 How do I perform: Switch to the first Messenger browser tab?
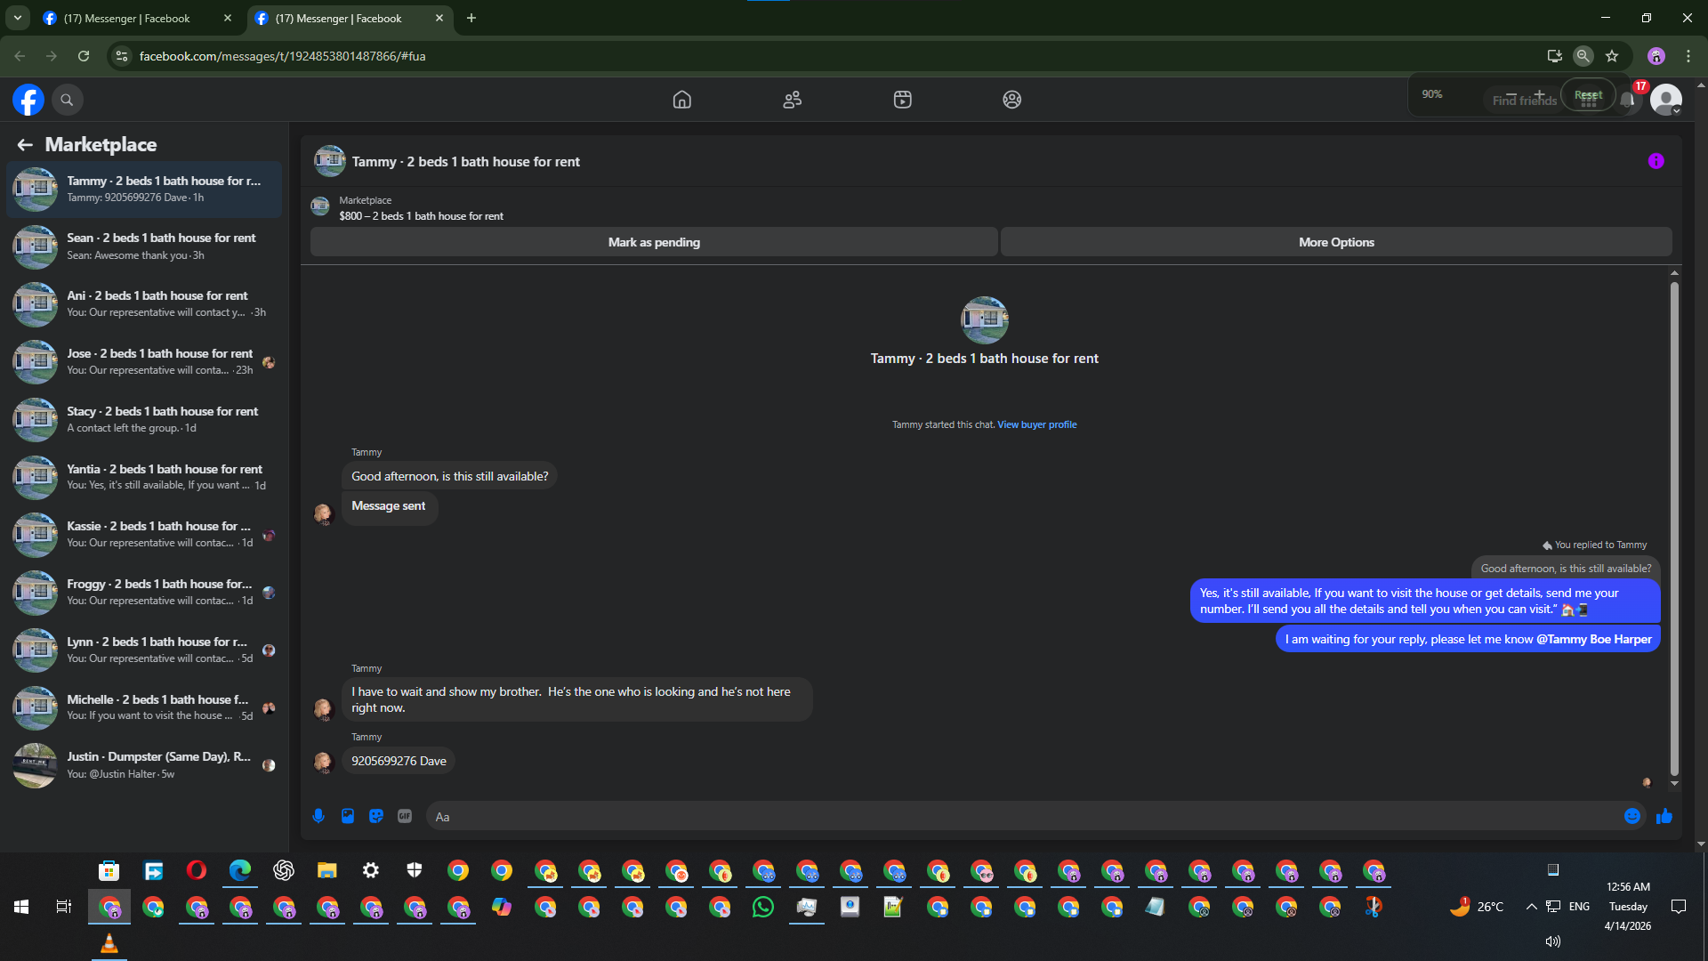[x=126, y=18]
